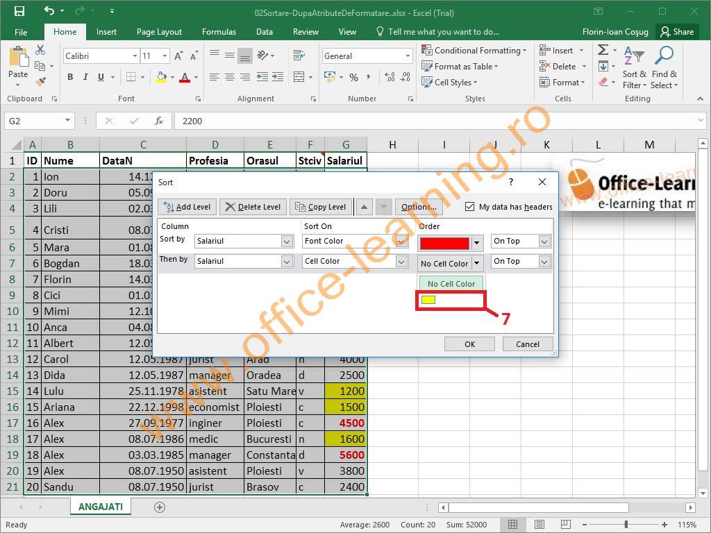The image size is (711, 533).
Task: Click the Borders icon
Action: (131, 77)
